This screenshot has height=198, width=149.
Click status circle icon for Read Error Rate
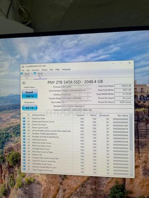pyautogui.click(x=24, y=118)
